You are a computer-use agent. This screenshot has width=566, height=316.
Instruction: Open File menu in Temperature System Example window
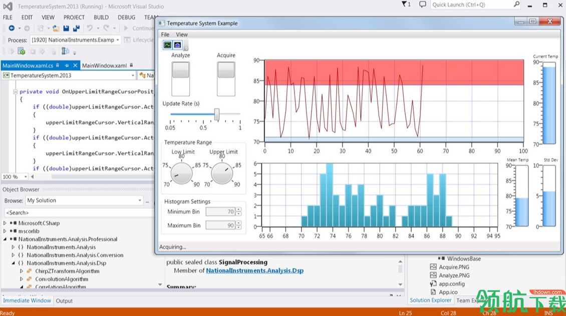point(165,34)
